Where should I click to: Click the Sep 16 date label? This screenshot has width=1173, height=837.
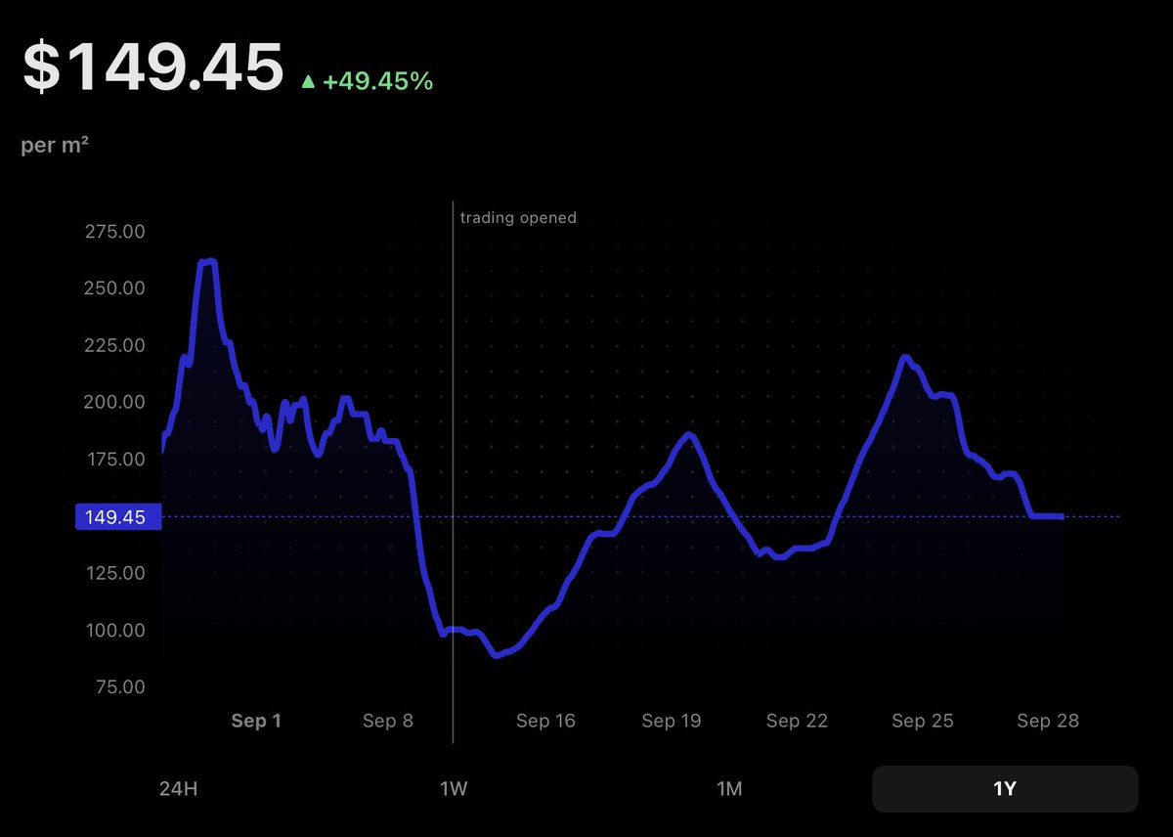[545, 721]
